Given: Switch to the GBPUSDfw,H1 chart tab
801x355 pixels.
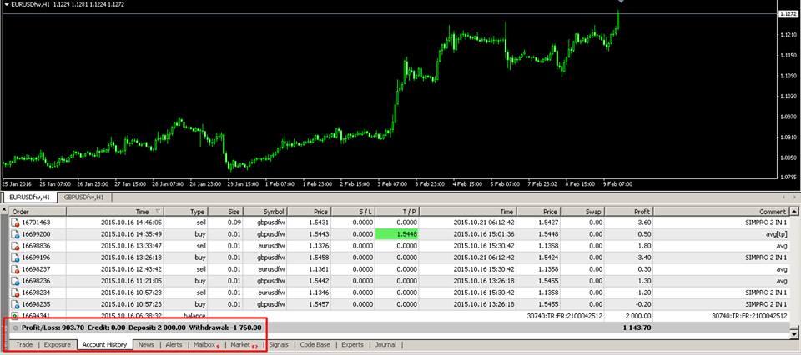Looking at the screenshot, I should coord(83,197).
